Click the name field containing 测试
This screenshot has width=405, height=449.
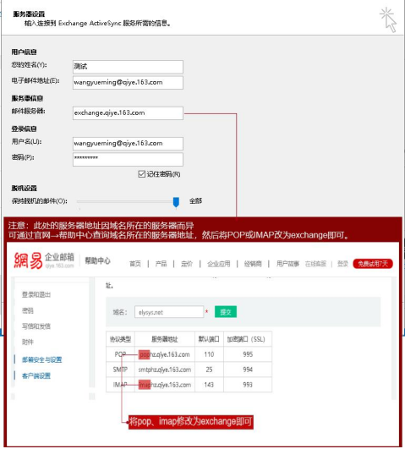pyautogui.click(x=128, y=67)
